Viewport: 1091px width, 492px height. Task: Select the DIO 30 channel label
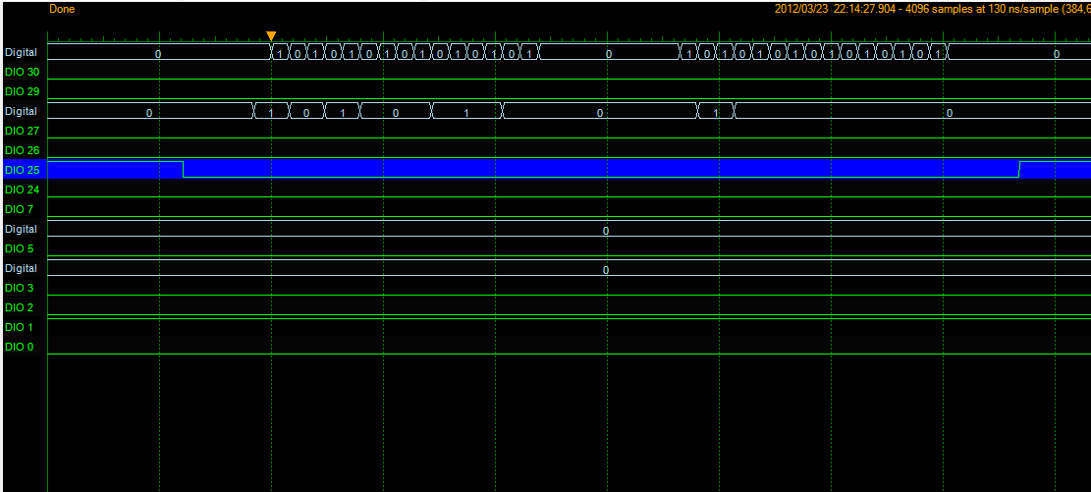coord(22,72)
